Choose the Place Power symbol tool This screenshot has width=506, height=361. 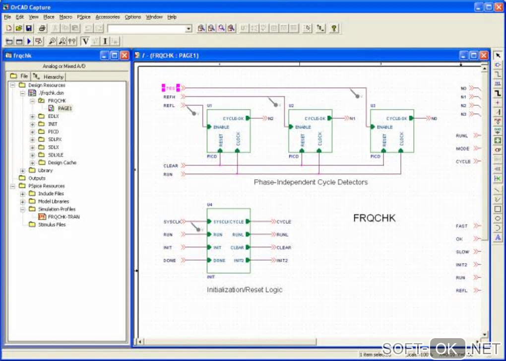[498, 122]
